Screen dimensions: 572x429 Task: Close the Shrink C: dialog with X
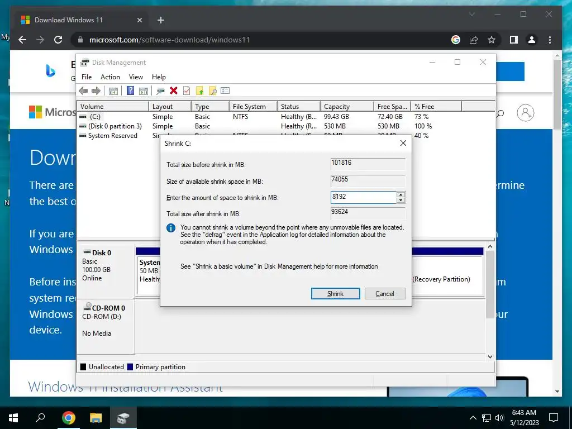click(x=403, y=143)
